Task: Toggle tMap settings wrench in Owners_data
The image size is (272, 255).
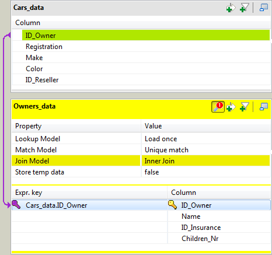Action: pyautogui.click(x=218, y=107)
